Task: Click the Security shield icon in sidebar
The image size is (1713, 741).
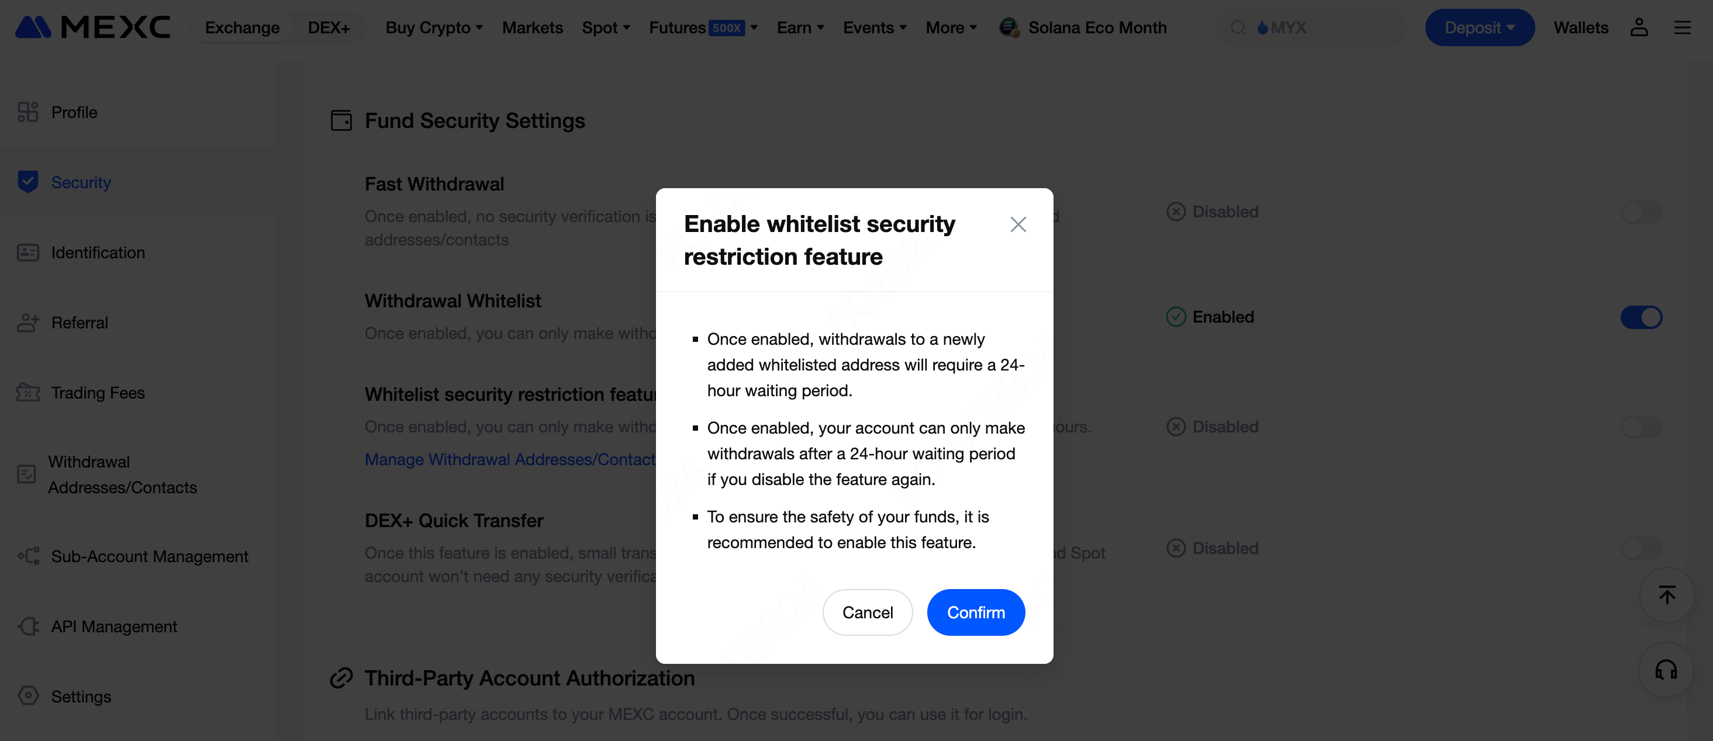Action: tap(28, 182)
